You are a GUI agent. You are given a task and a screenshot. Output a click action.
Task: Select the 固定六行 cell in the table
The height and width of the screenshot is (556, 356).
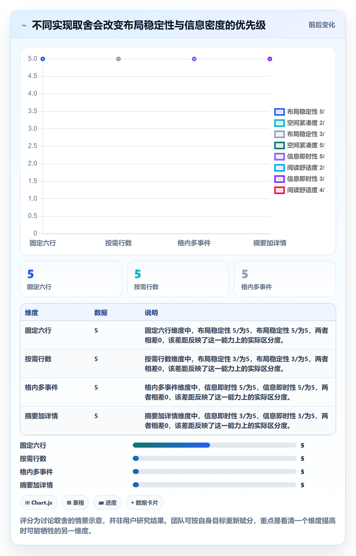pyautogui.click(x=38, y=331)
